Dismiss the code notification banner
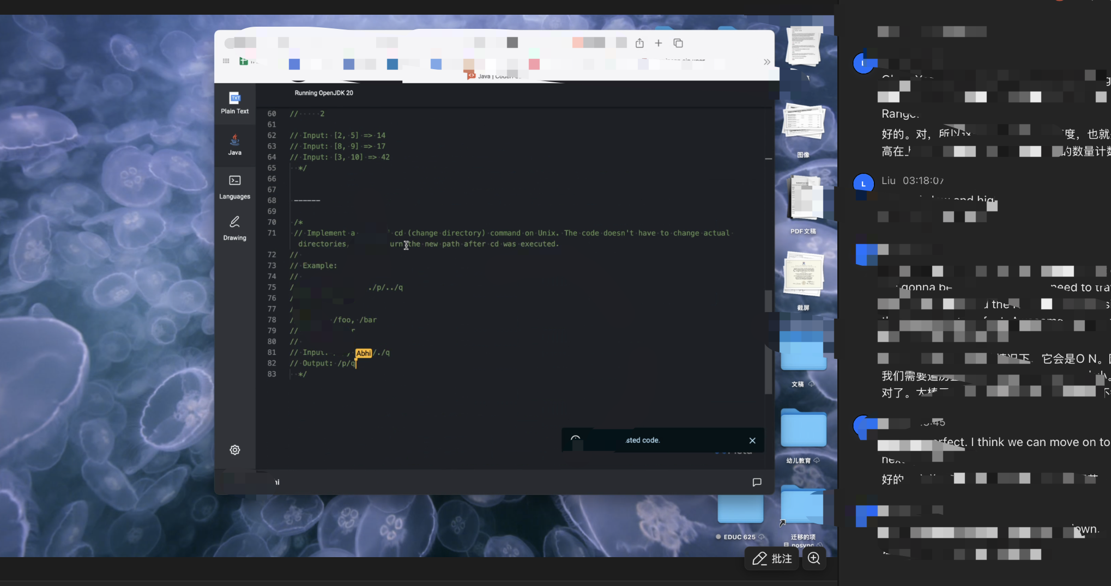This screenshot has width=1111, height=586. click(752, 440)
